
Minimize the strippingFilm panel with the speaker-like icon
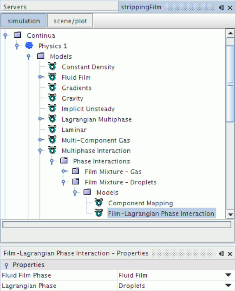[x=221, y=7]
